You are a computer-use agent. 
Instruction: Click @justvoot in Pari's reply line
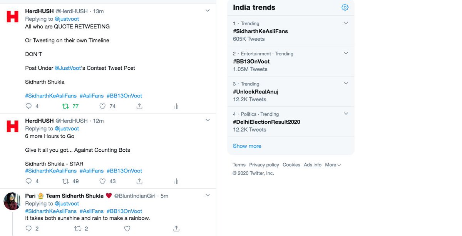tap(67, 204)
